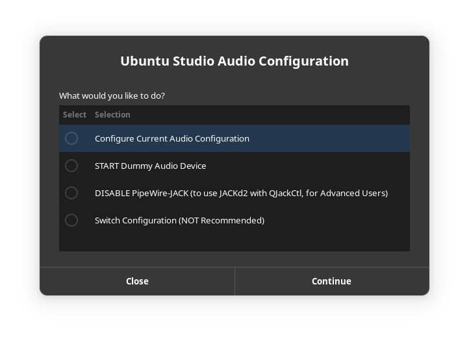Sort by the 'Selection' column header
469x339 pixels.
click(x=112, y=114)
